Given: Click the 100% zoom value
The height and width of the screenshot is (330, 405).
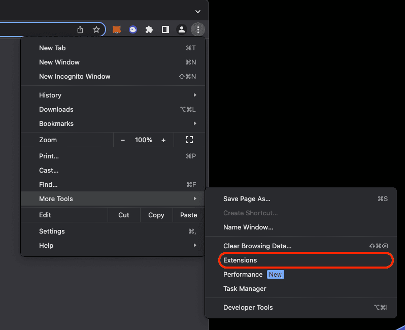Looking at the screenshot, I should [x=143, y=140].
